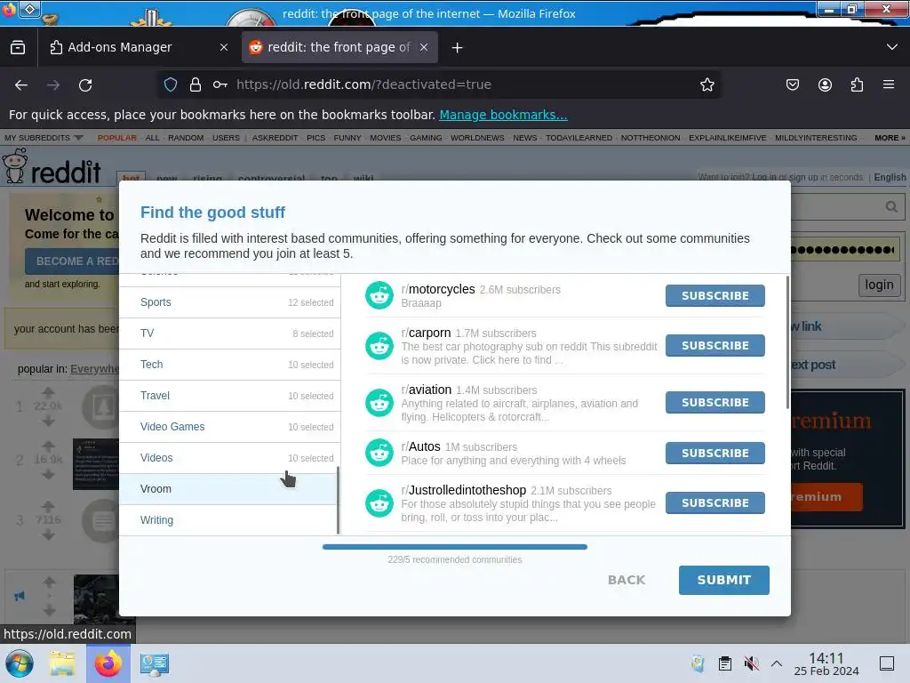Click the carporn community avatar
910x683 pixels.
[379, 346]
